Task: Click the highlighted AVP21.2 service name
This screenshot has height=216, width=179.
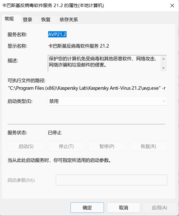Action: (57, 34)
